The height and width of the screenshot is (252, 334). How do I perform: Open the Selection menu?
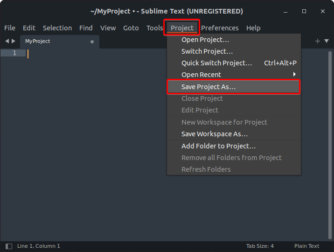(x=57, y=28)
